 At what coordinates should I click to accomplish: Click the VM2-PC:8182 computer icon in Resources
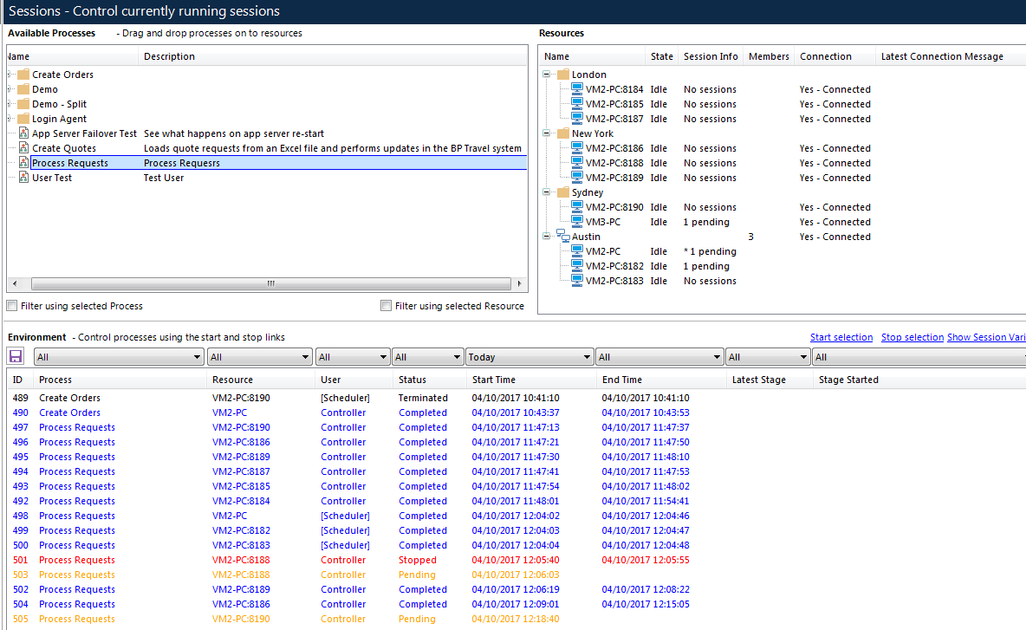pyautogui.click(x=577, y=265)
